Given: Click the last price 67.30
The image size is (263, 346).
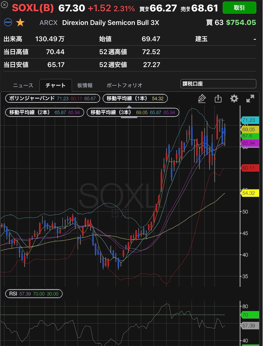Looking at the screenshot, I should 72,8.
